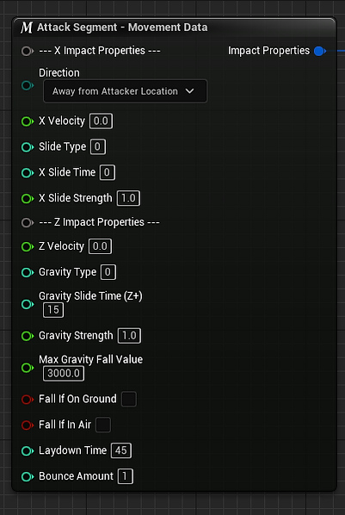Click the Slide Type cyan input pin
Image resolution: width=345 pixels, height=515 pixels.
click(x=28, y=146)
